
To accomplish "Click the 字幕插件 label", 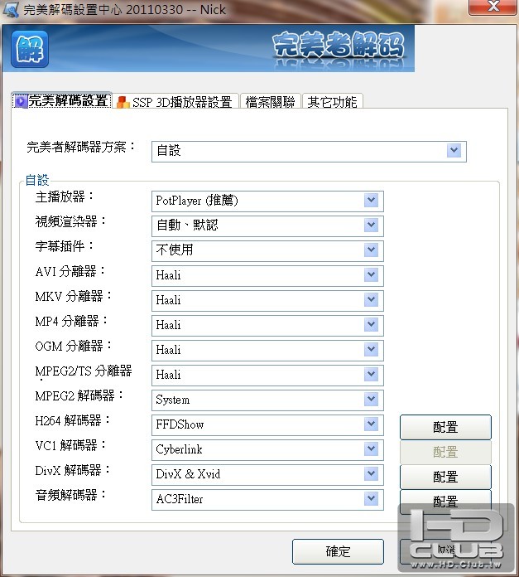I will click(65, 246).
